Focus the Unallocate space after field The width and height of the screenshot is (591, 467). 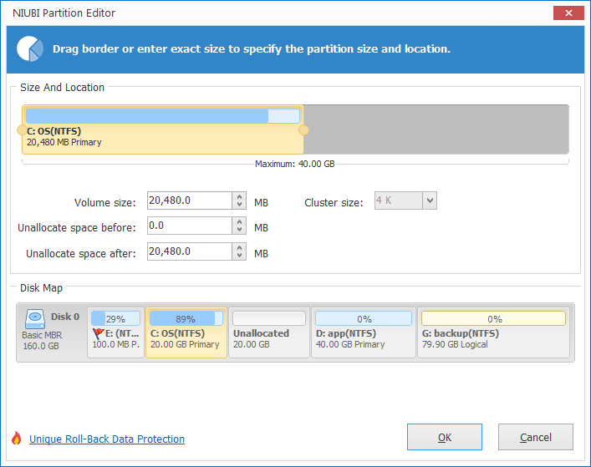tap(190, 251)
